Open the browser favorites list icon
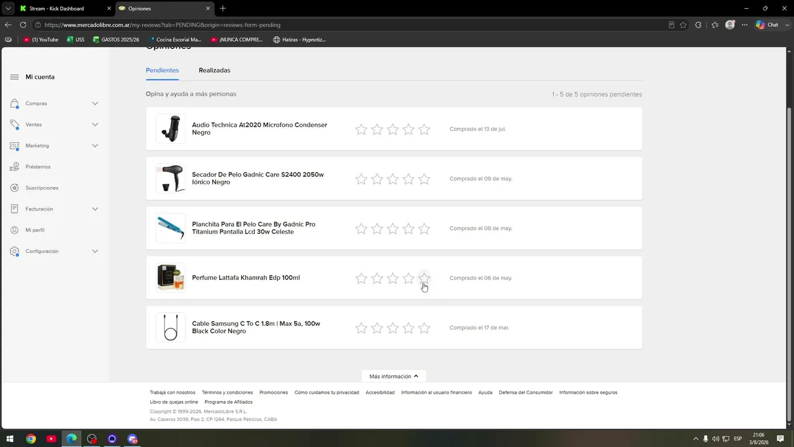 pyautogui.click(x=715, y=25)
